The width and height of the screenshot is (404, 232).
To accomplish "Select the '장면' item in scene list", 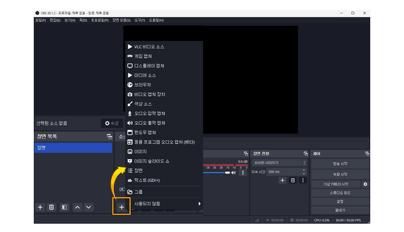I will pyautogui.click(x=73, y=148).
